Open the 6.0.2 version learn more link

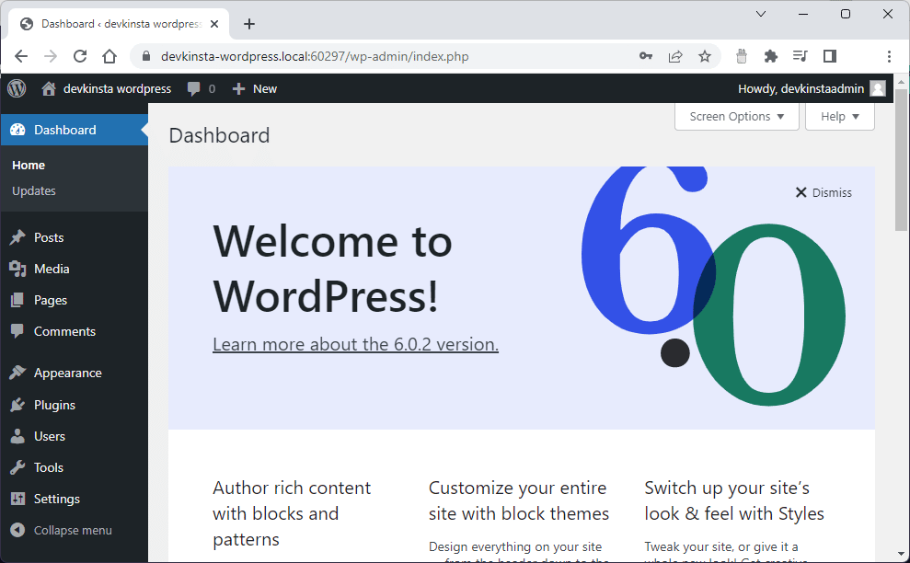click(x=355, y=344)
